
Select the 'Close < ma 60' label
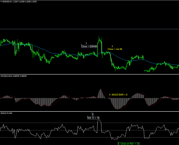click(115, 49)
